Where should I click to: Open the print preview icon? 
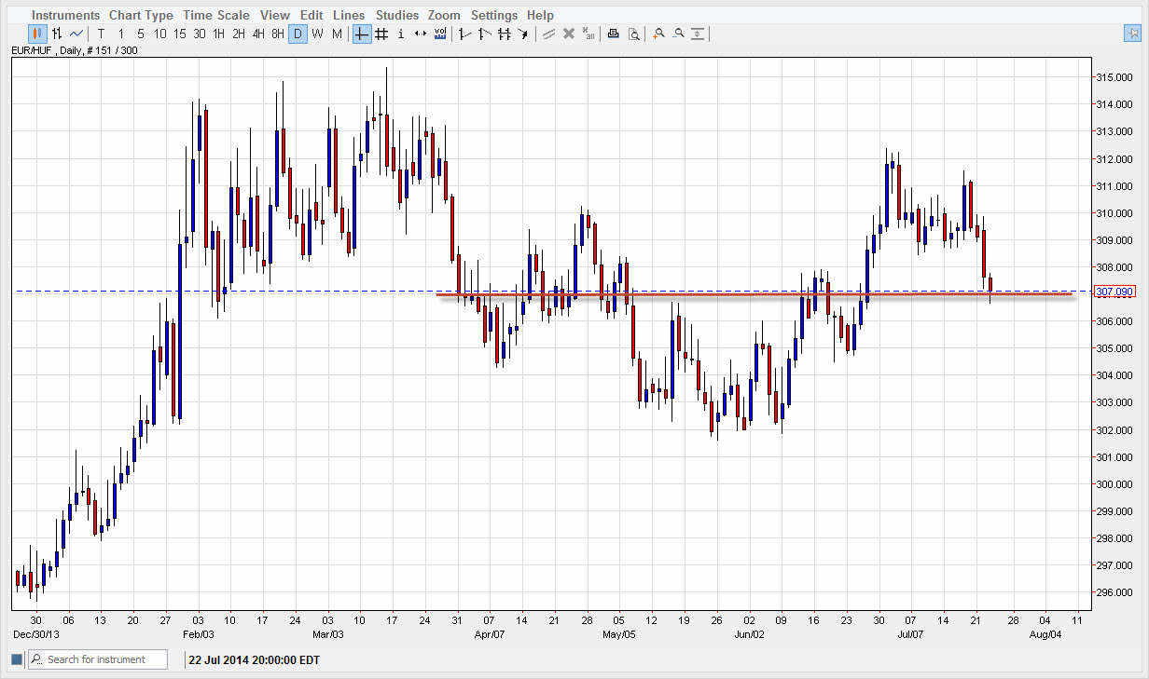634,34
